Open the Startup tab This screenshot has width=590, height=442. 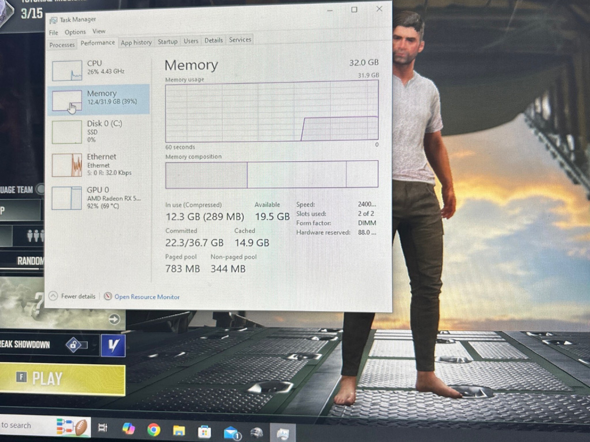[168, 42]
